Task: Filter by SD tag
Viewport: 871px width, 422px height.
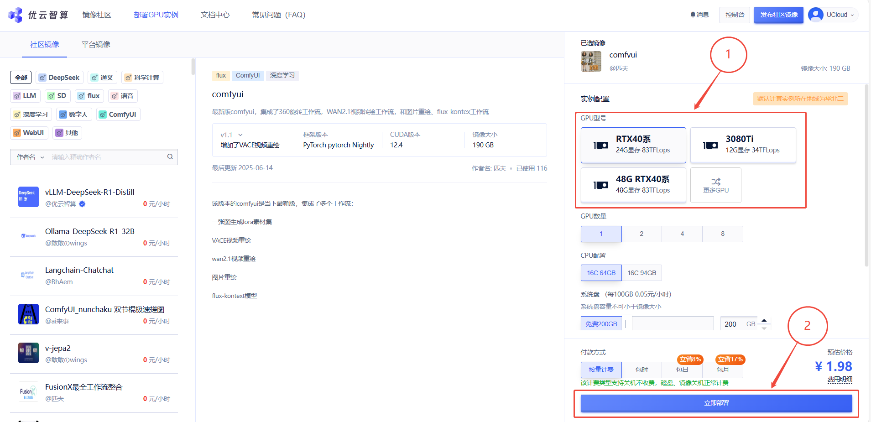Action: [57, 96]
